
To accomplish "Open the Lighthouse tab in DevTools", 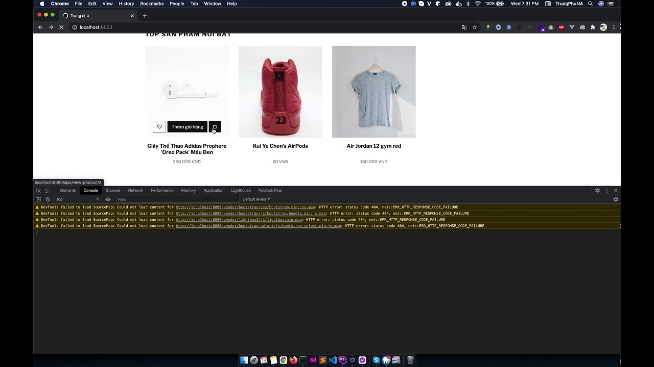I will coord(241,190).
